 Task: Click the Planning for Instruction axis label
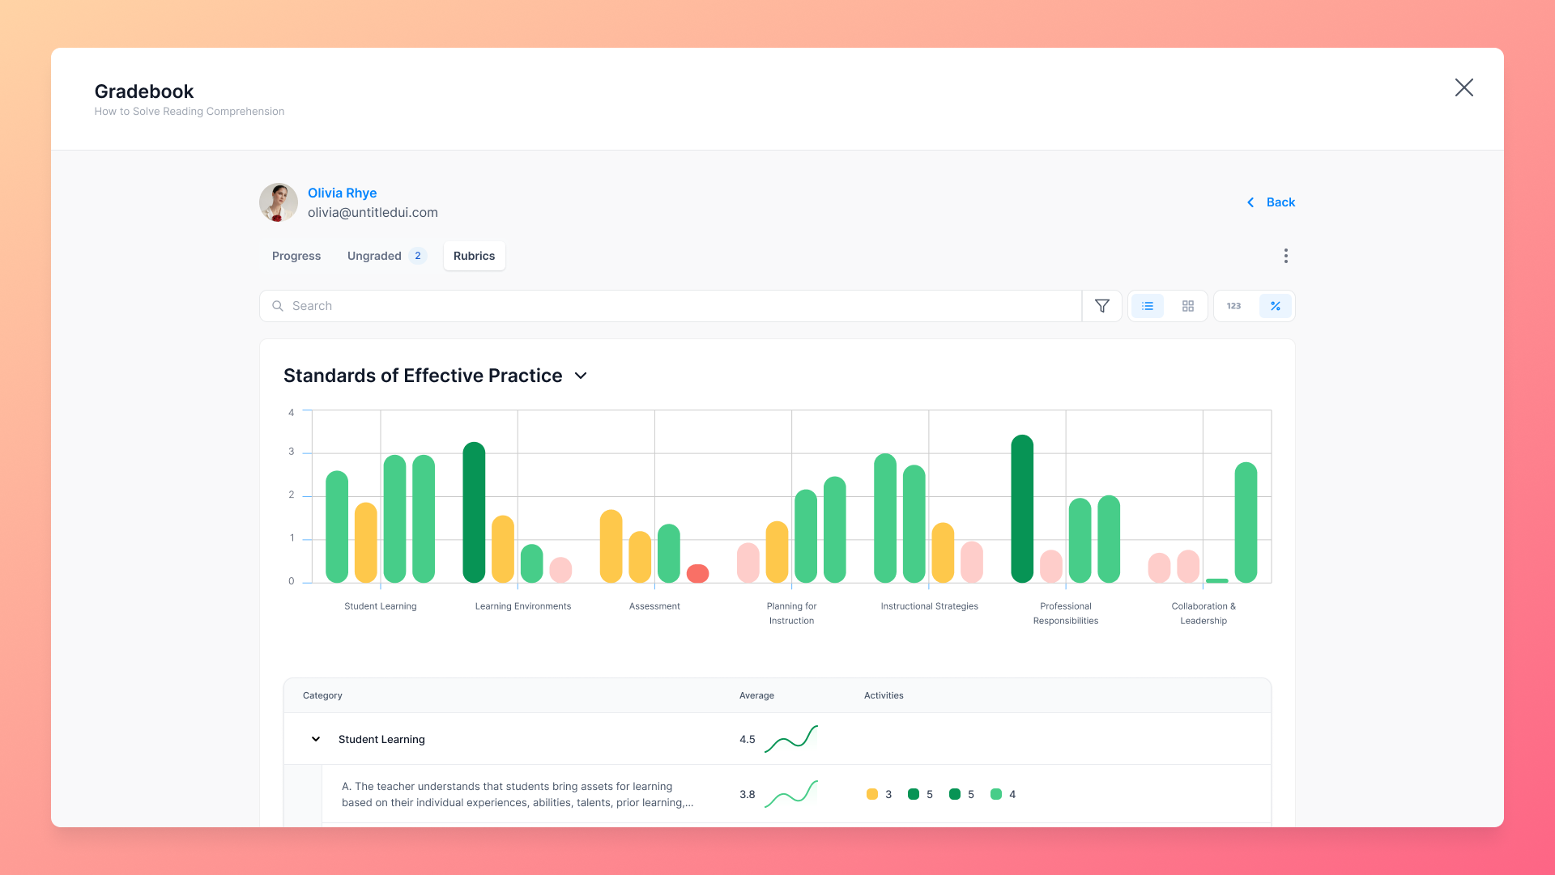791,614
